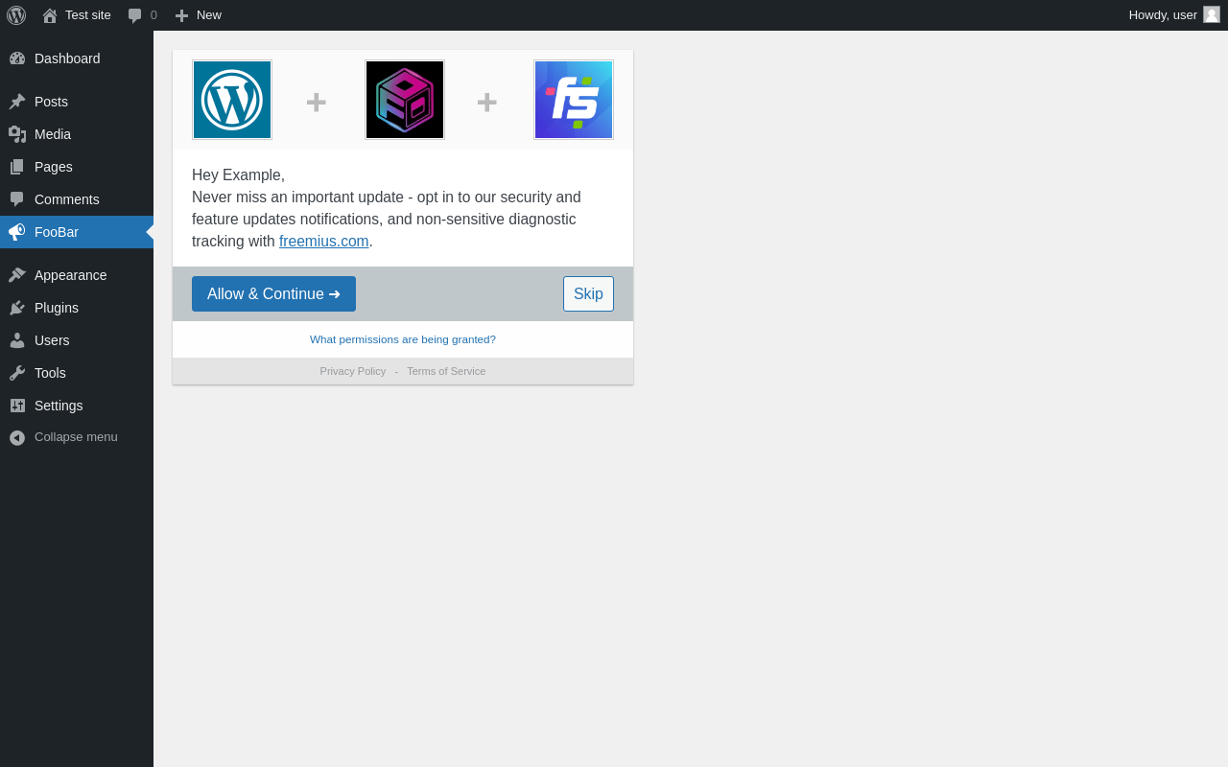Click the Plugins plug icon
Image resolution: width=1228 pixels, height=767 pixels.
(17, 308)
